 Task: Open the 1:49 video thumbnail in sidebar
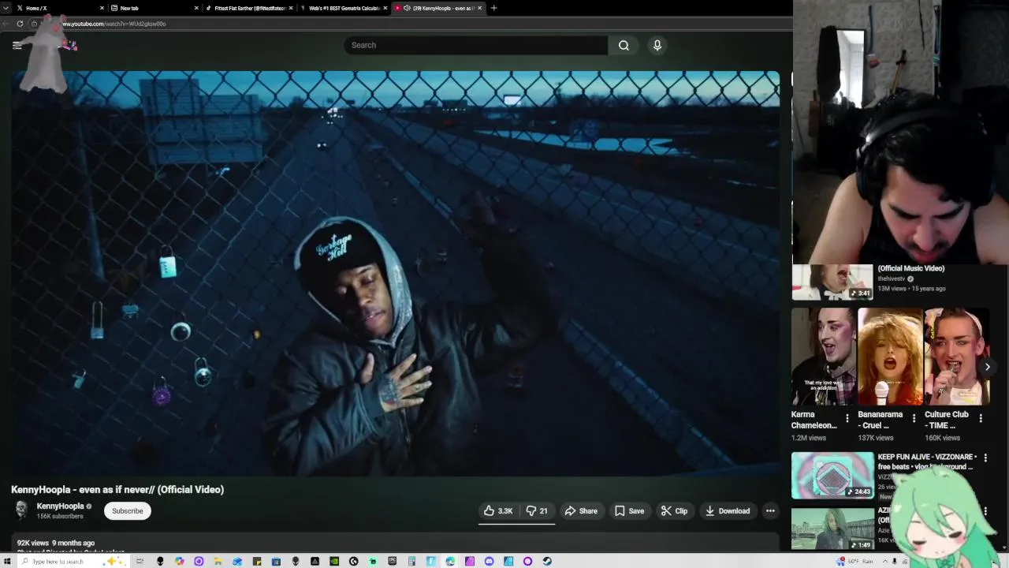[x=832, y=529]
